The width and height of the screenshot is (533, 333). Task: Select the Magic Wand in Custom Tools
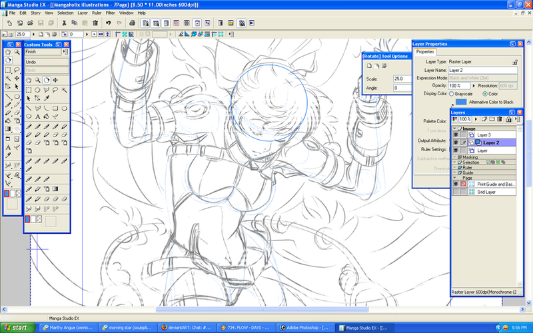coord(64,90)
